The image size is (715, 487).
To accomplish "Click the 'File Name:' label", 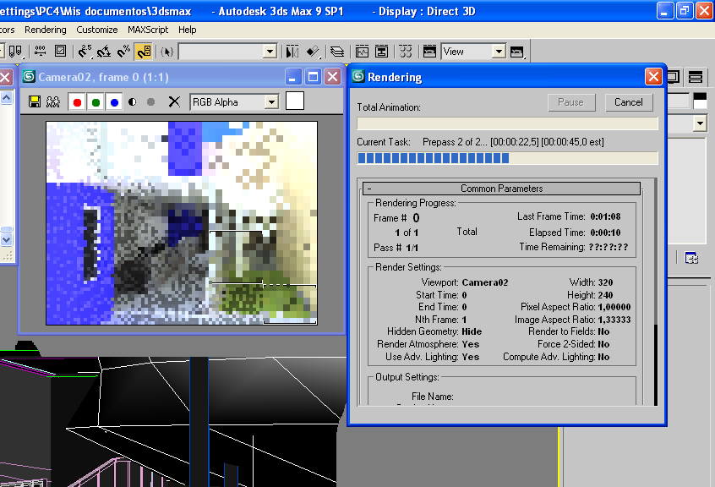I will (x=432, y=397).
